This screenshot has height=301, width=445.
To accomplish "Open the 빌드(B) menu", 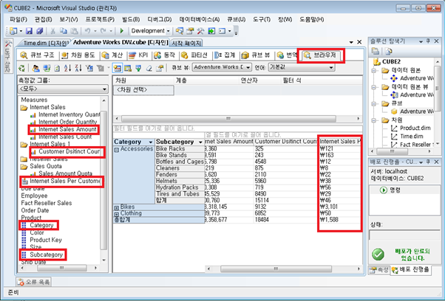I will point(131,19).
